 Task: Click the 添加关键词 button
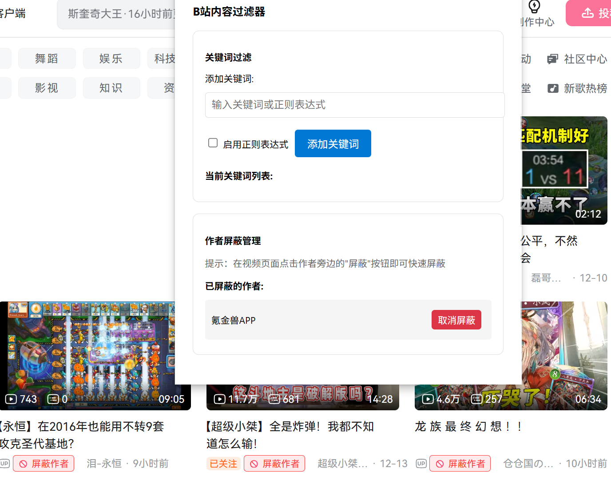point(333,144)
